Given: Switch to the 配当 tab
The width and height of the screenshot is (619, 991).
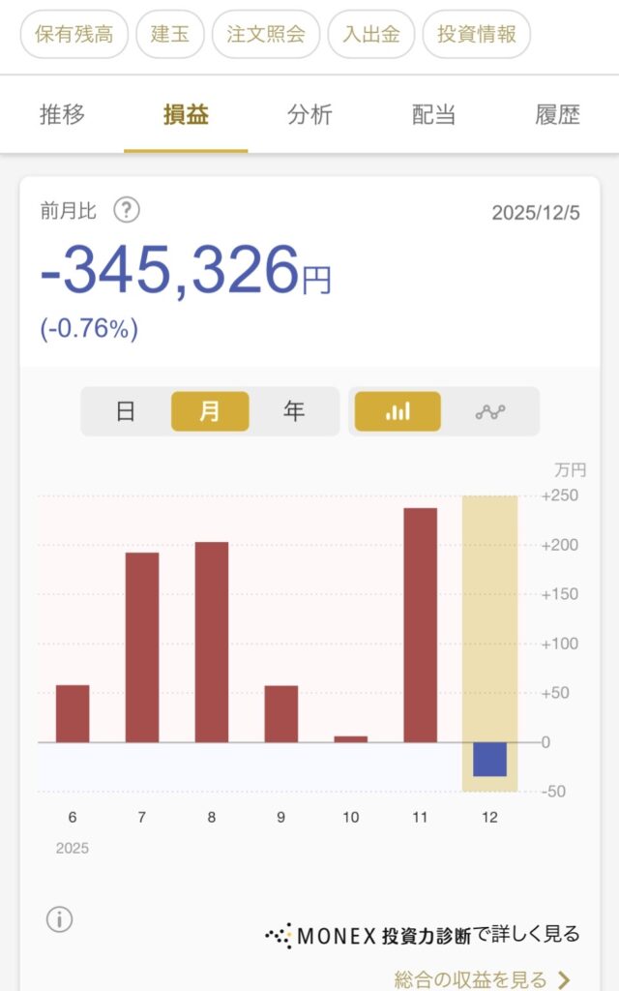Looking at the screenshot, I should click(433, 115).
